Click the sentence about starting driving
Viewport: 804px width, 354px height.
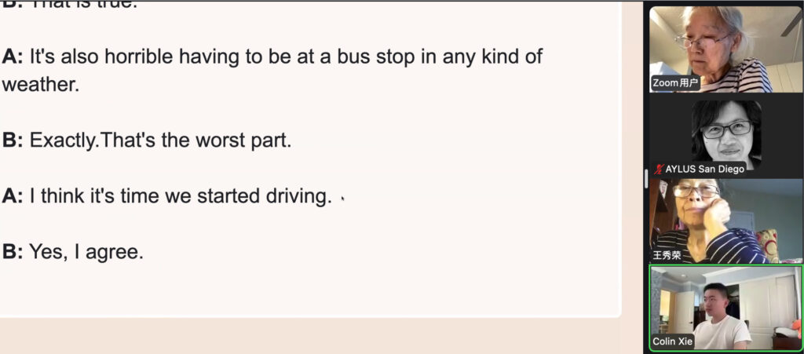(x=181, y=197)
